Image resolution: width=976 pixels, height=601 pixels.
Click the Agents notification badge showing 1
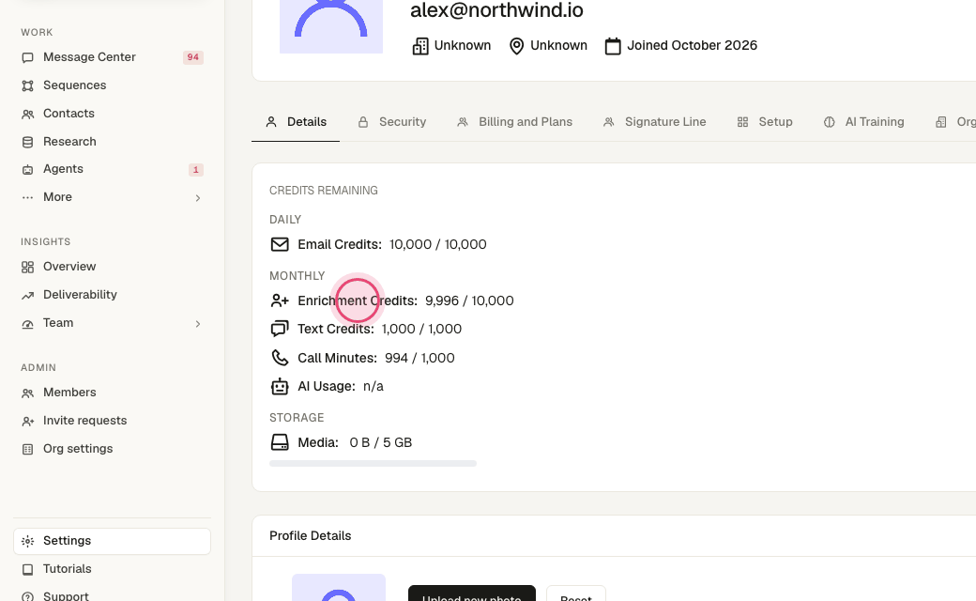pyautogui.click(x=196, y=169)
